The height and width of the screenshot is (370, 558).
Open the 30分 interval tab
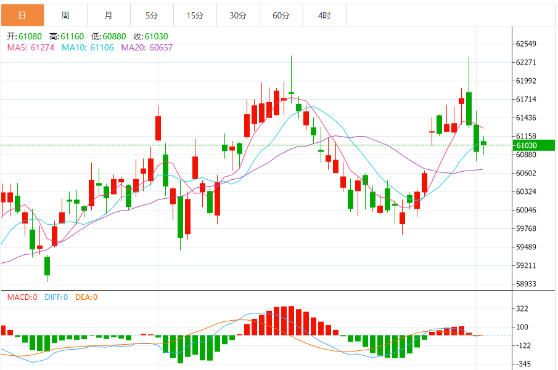pyautogui.click(x=238, y=15)
